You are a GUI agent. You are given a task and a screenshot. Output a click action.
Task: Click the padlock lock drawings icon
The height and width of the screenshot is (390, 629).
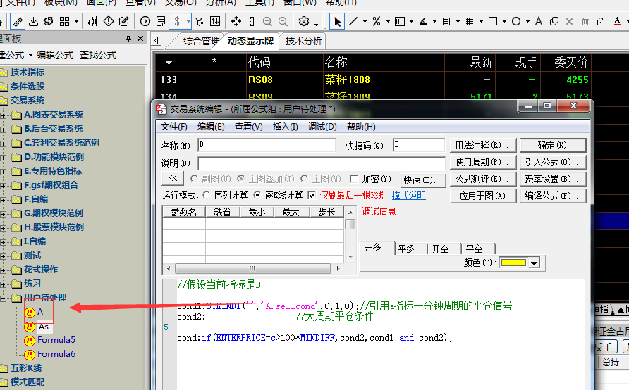click(x=601, y=21)
